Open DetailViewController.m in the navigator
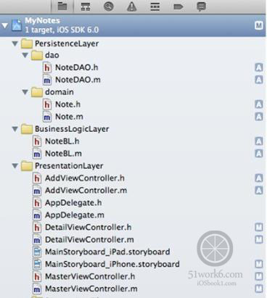The height and width of the screenshot is (298, 267). [89, 239]
